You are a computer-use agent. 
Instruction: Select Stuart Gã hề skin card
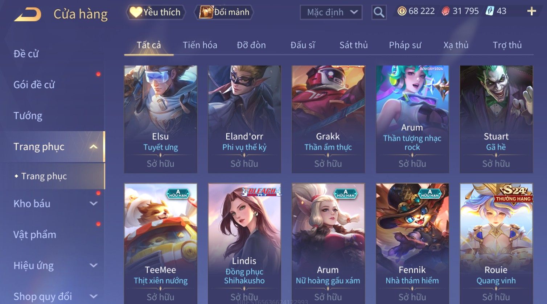click(496, 119)
